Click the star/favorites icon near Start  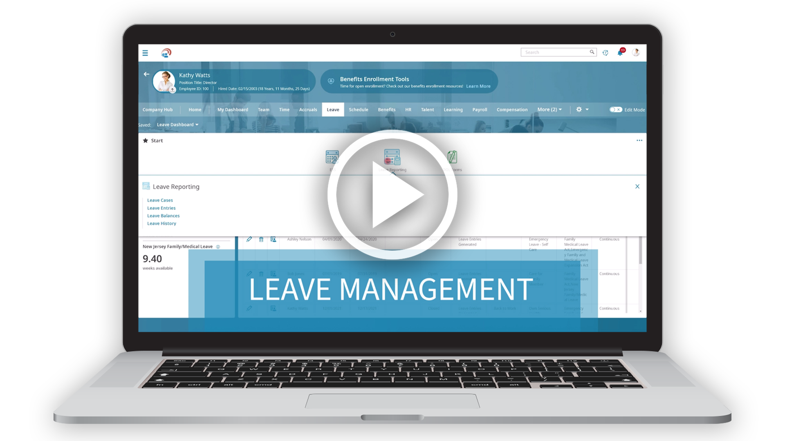click(x=146, y=140)
